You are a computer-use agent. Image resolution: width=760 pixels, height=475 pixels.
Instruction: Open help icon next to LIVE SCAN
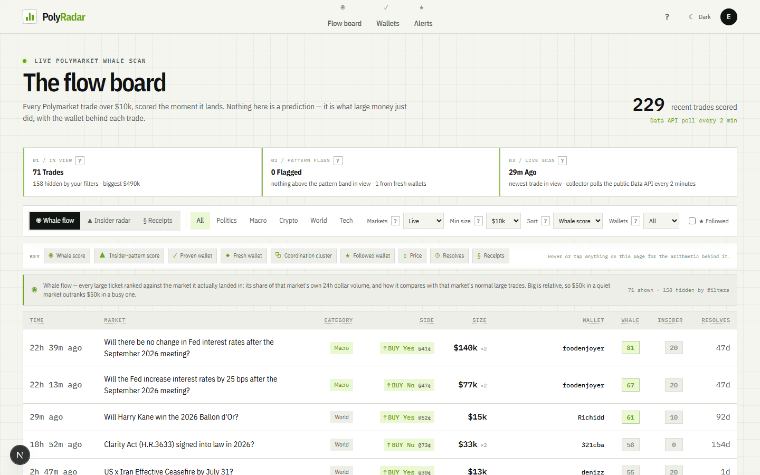pos(563,161)
